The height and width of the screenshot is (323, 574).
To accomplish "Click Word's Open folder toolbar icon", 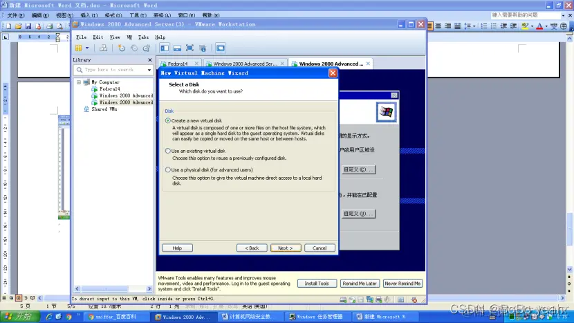I will point(18,26).
